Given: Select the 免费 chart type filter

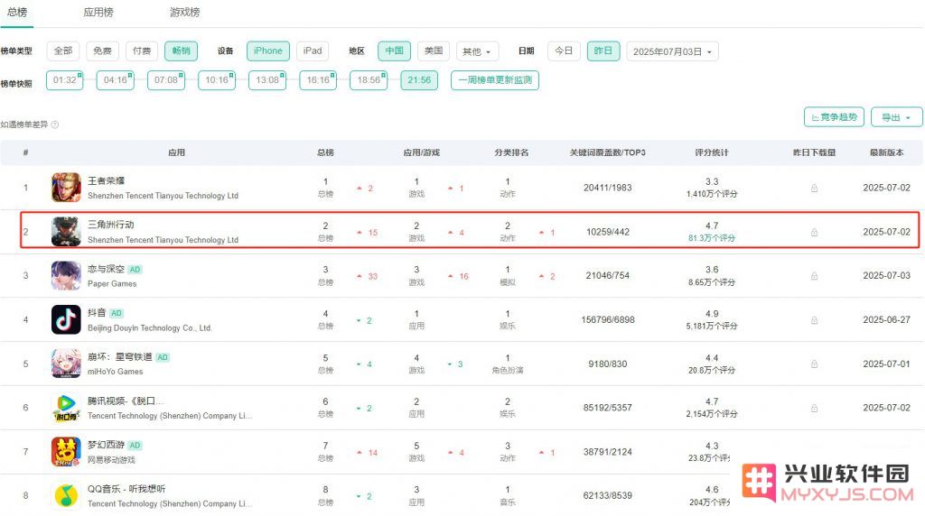Looking at the screenshot, I should [103, 51].
